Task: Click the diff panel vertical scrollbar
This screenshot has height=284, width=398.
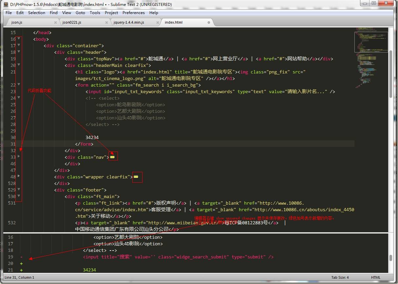Action: 391,258
